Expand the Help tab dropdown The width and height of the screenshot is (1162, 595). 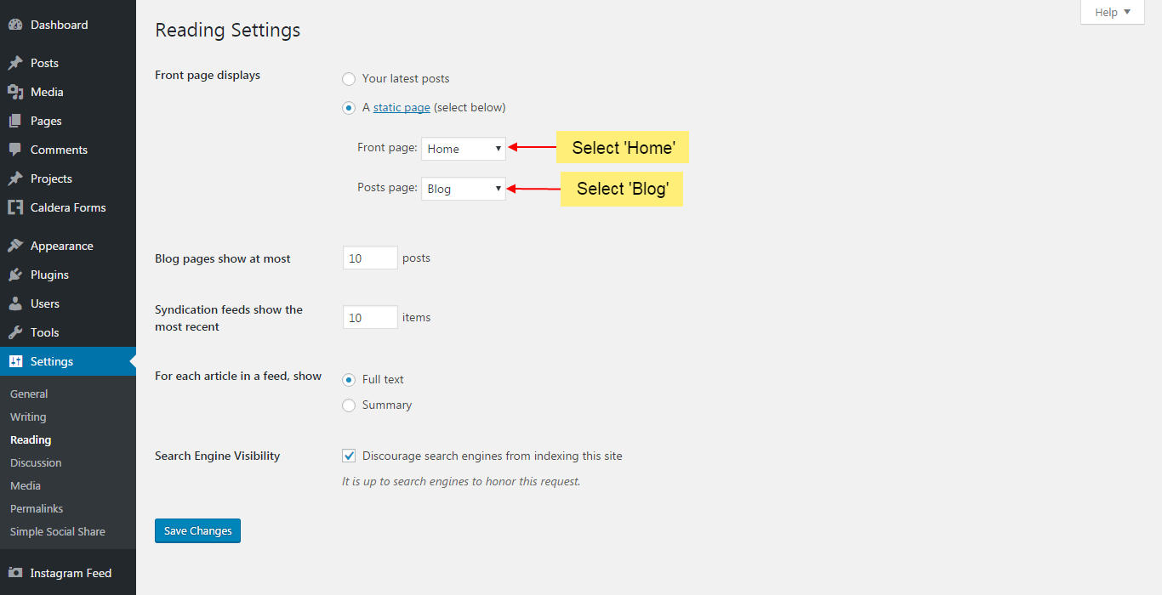1113,12
